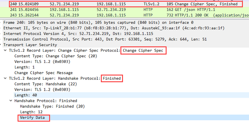Select the Length: 12 field
Screen dimensions: 249x123
pyautogui.click(x=31, y=112)
